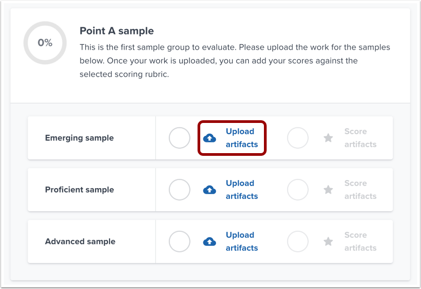421x289 pixels.
Task: Open Upload artifacts link for Proficient sample
Action: click(x=242, y=190)
